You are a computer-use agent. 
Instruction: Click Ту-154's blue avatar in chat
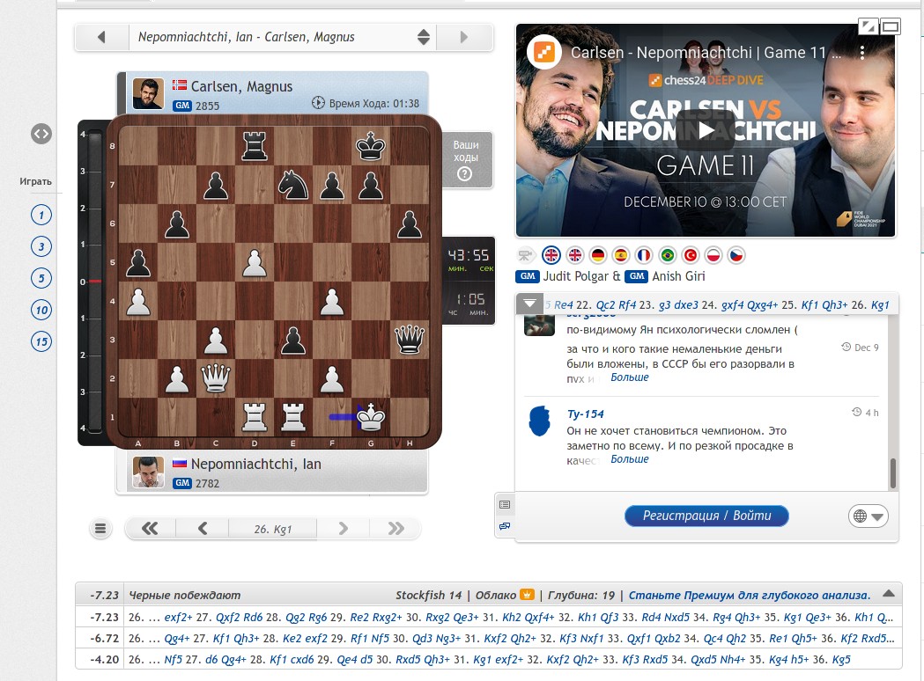coord(539,421)
